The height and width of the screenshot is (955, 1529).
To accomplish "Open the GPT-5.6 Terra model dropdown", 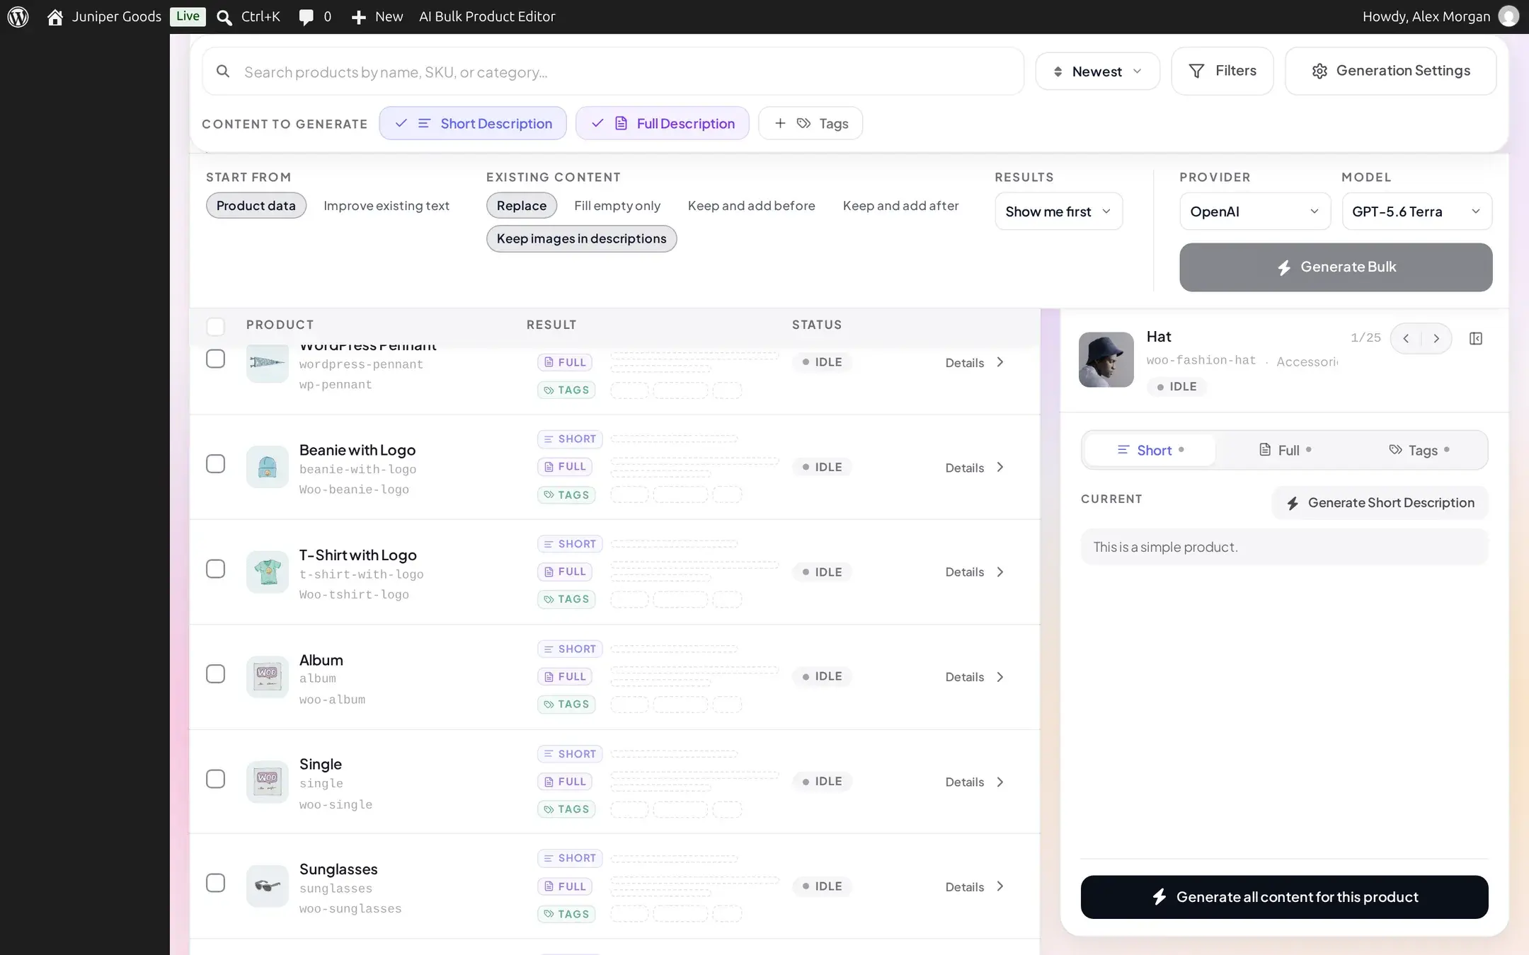I will pos(1417,212).
